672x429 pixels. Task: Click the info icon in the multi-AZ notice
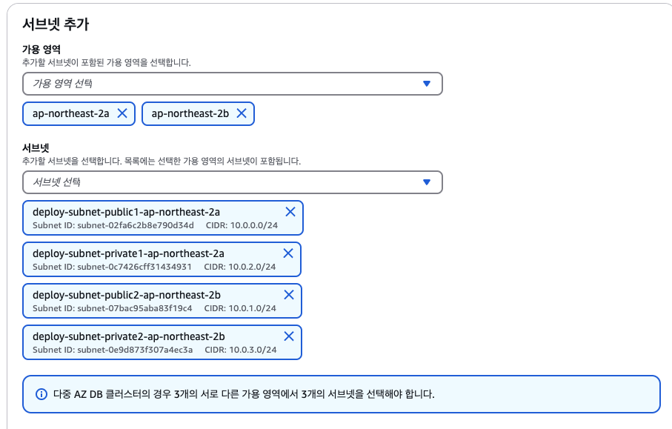41,394
